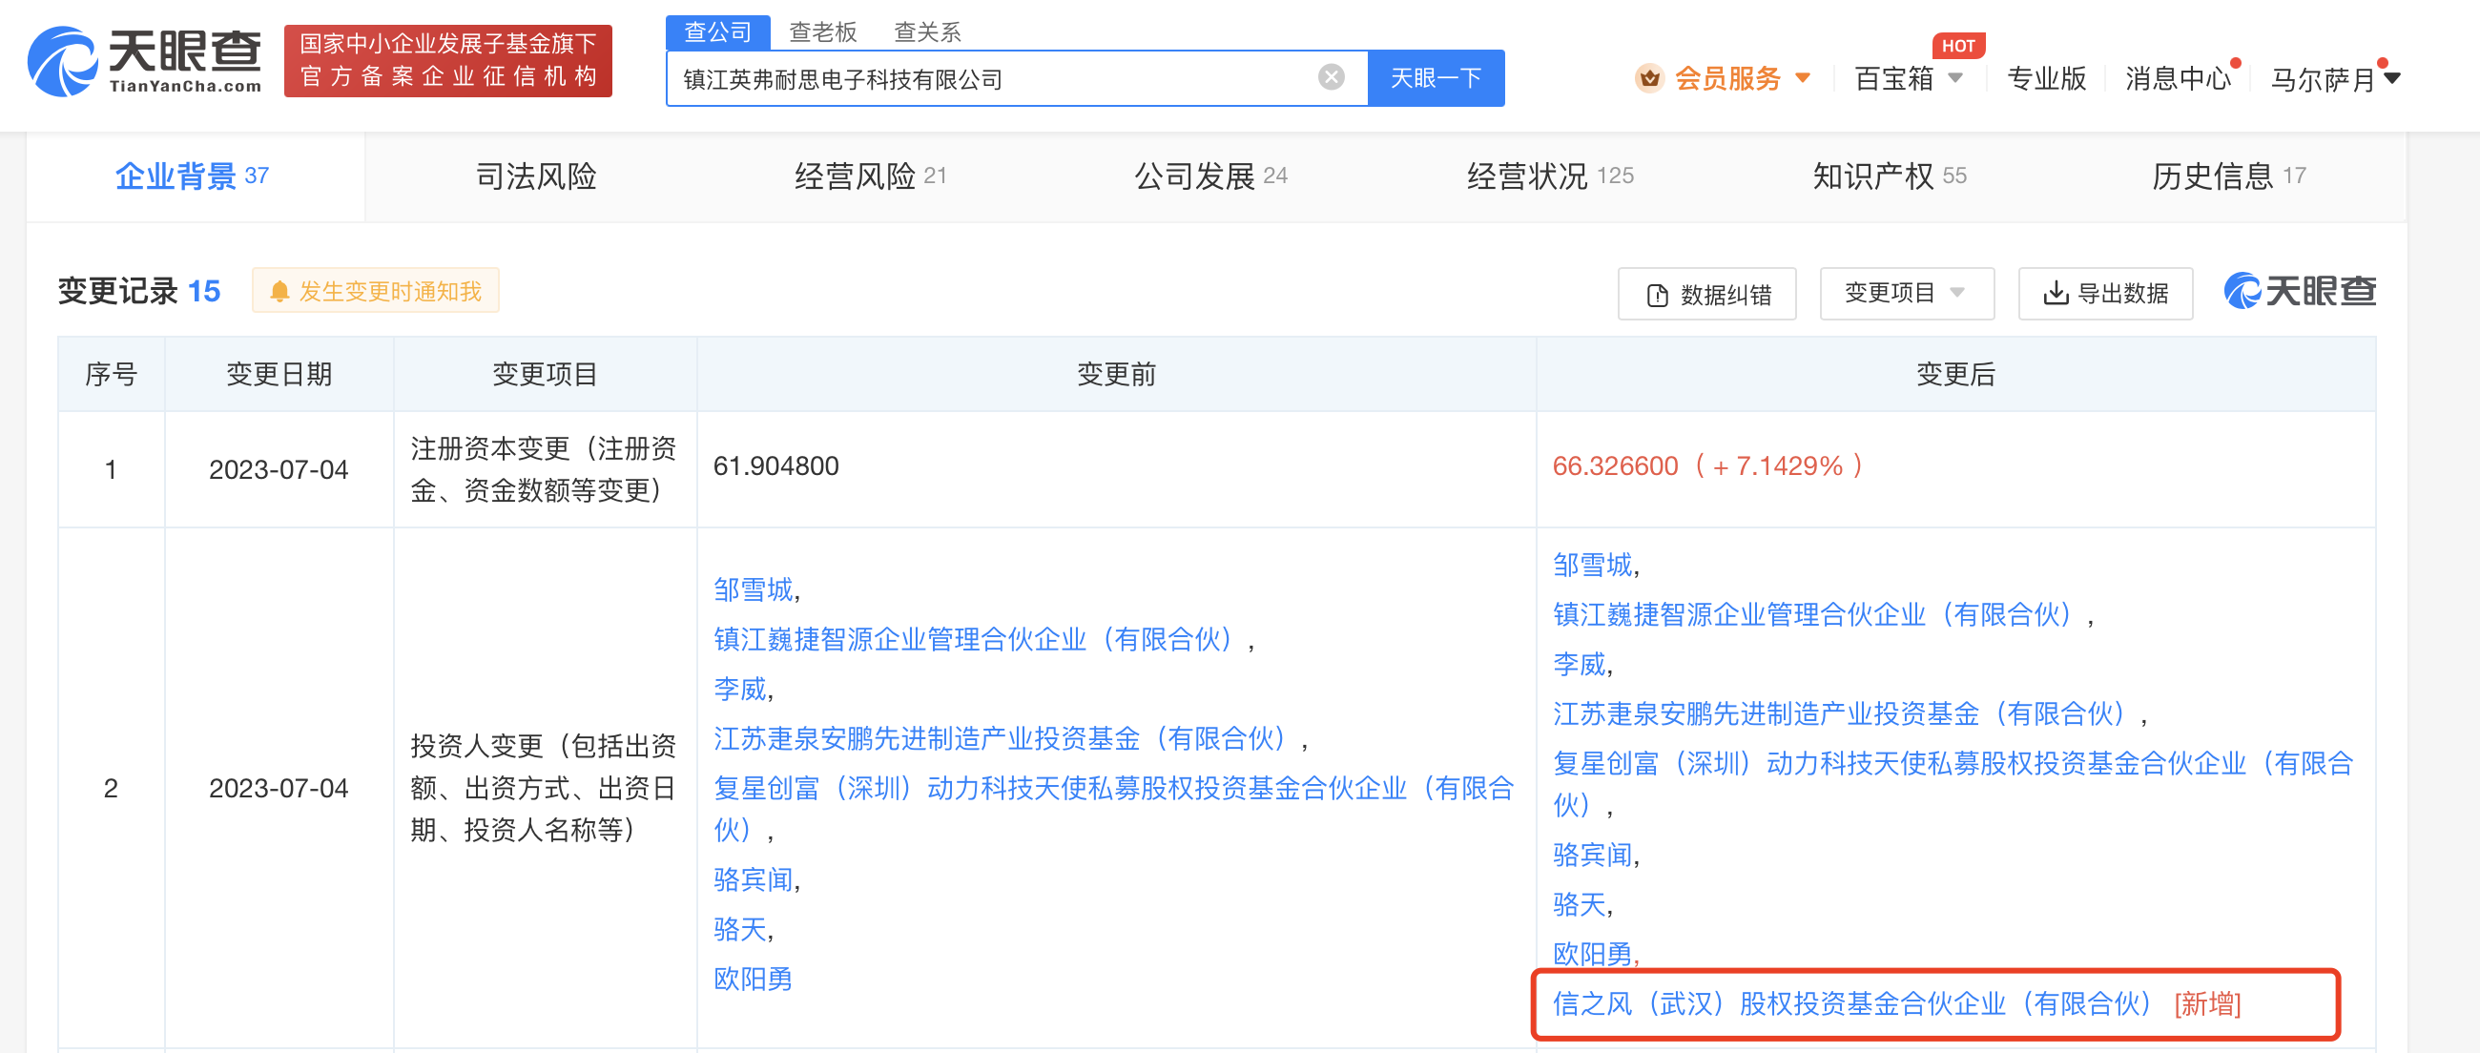The image size is (2480, 1053).
Task: Open the 会员服务 dropdown arrow
Action: tap(1802, 78)
